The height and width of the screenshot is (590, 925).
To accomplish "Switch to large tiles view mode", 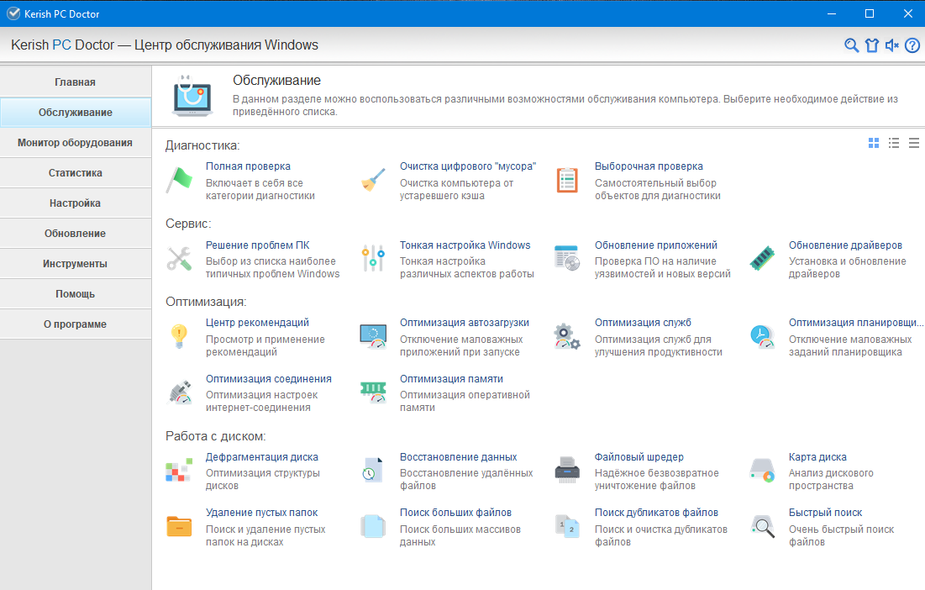I will click(x=874, y=143).
